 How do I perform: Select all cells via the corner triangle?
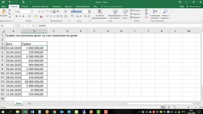click(x=3, y=31)
